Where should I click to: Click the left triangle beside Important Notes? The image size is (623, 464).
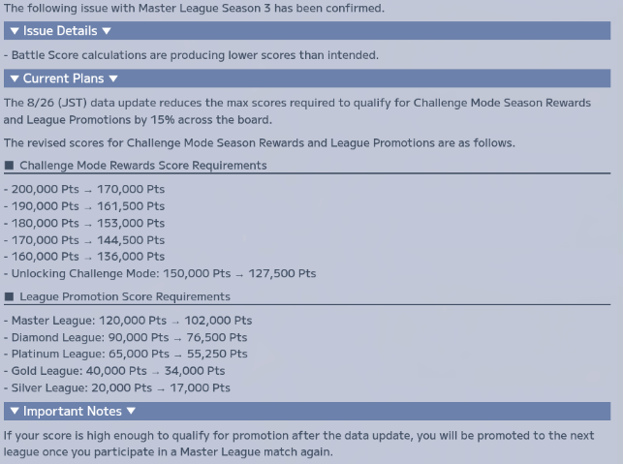tap(15, 411)
